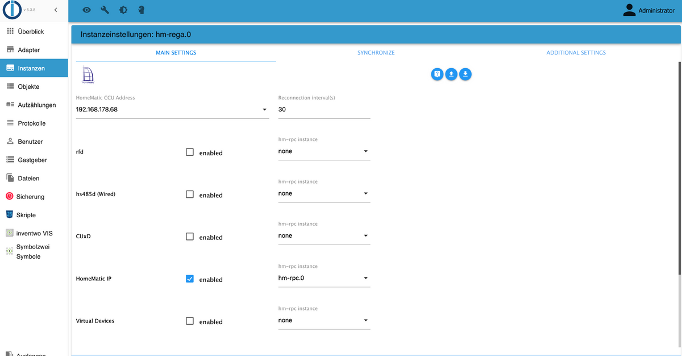This screenshot has width=682, height=356.
Task: Click the Dateien files icon
Action: (10, 178)
